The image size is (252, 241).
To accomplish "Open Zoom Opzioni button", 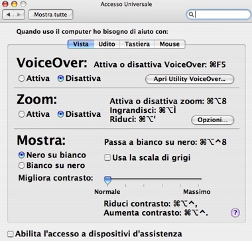I will pos(212,120).
